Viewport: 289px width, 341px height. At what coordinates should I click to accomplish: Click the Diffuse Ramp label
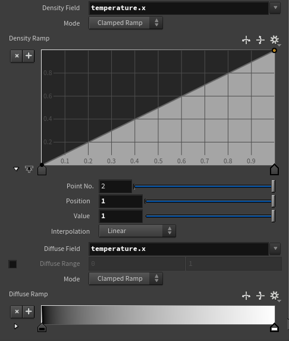click(x=28, y=294)
